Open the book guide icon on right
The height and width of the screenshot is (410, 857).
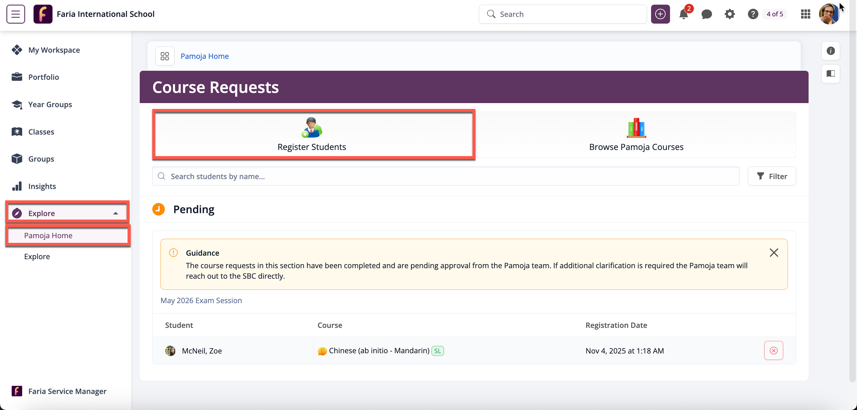tap(830, 74)
